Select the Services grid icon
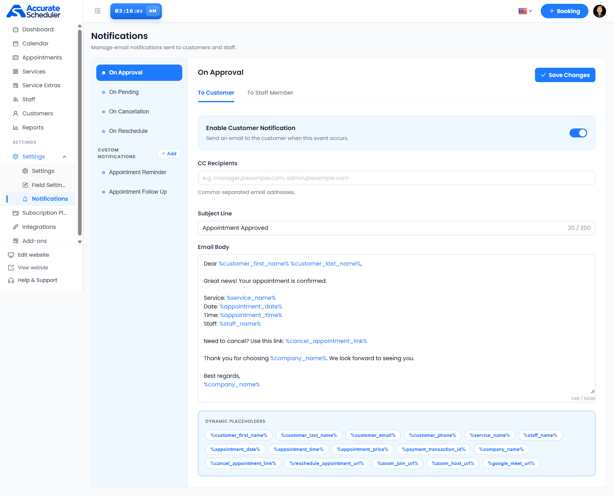Viewport: 614px width, 496px height. click(x=15, y=72)
